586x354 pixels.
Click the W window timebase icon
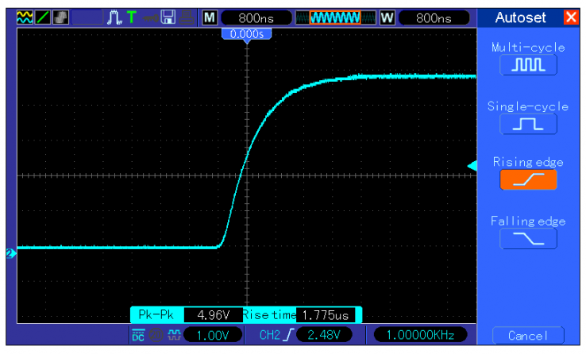pyautogui.click(x=387, y=17)
